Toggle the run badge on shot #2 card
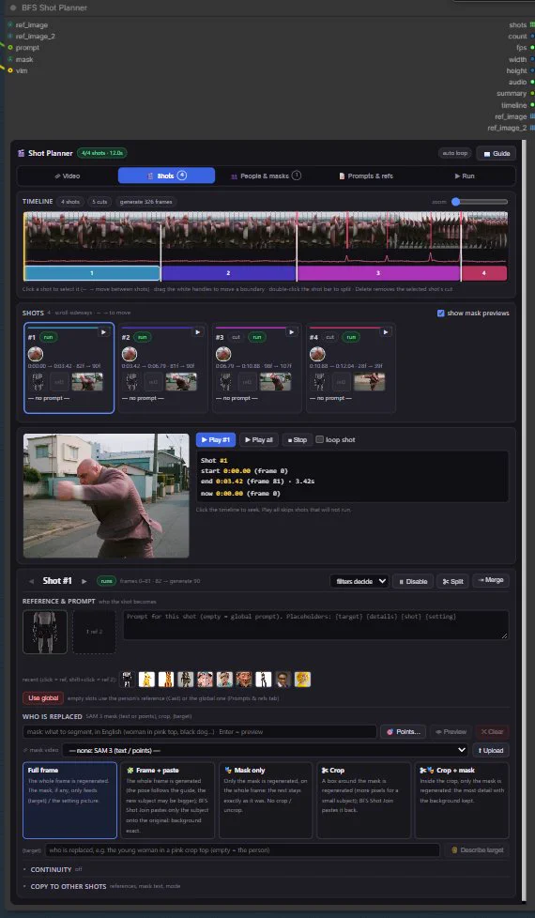The height and width of the screenshot is (918, 535). pos(142,337)
